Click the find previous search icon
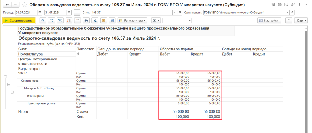Screen dimensions: 312x133 pyautogui.click(x=60, y=20)
